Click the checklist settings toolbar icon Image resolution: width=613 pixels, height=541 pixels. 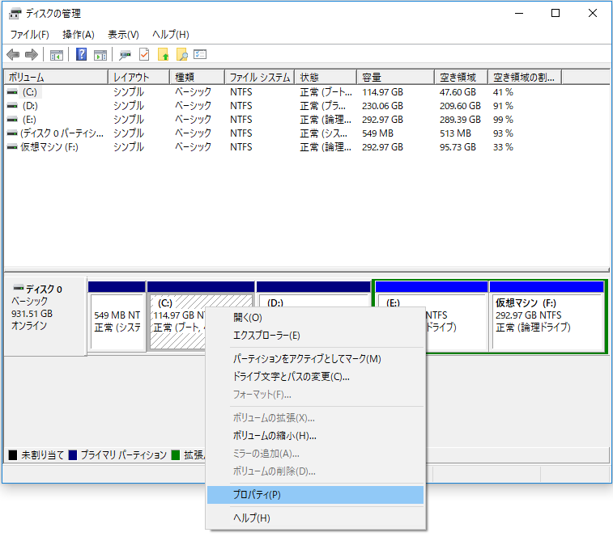200,55
